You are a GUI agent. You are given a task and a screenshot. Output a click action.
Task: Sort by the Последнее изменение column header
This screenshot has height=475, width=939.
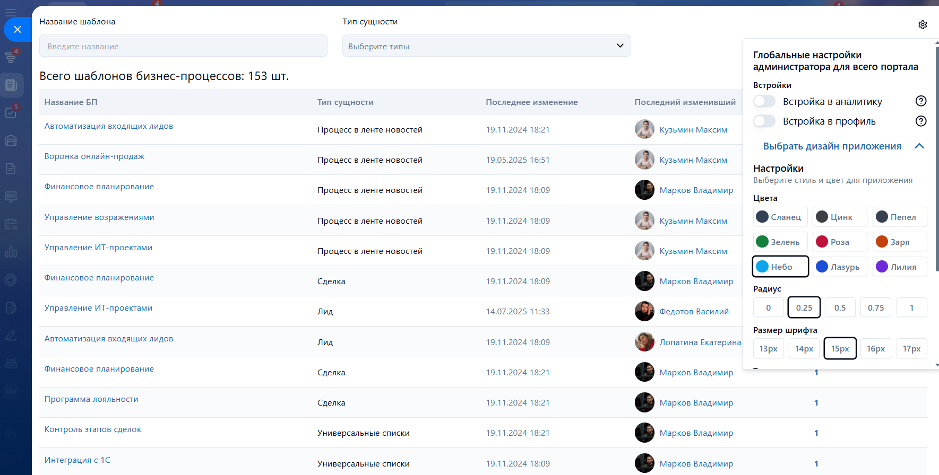[x=531, y=102]
